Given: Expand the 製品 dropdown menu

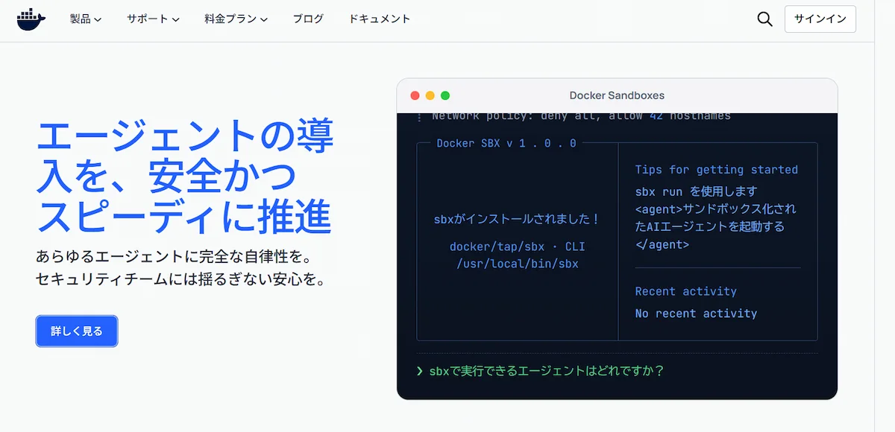Looking at the screenshot, I should coord(86,19).
